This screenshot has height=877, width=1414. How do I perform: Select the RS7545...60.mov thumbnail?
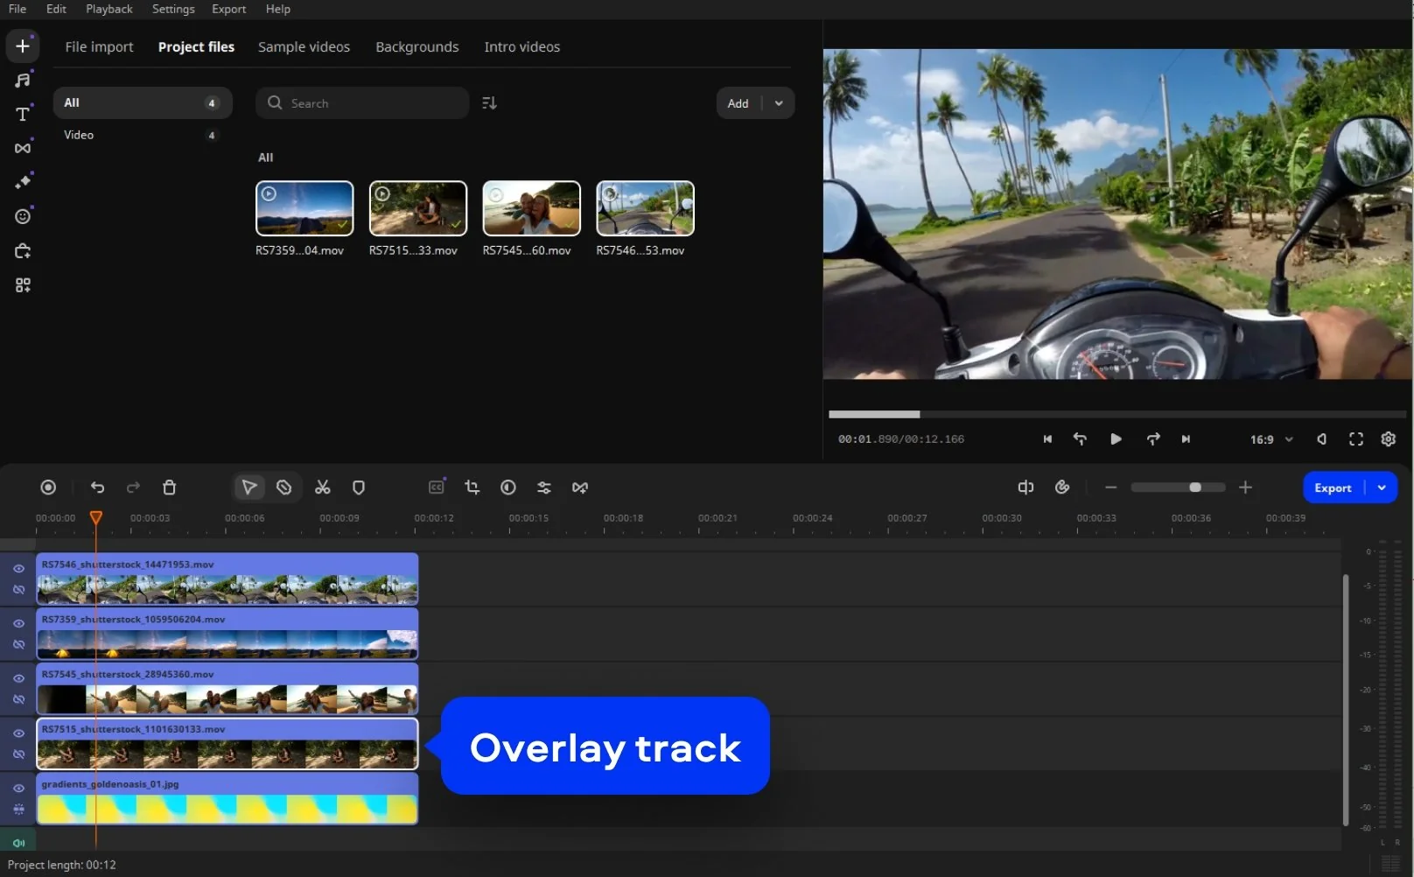point(531,208)
